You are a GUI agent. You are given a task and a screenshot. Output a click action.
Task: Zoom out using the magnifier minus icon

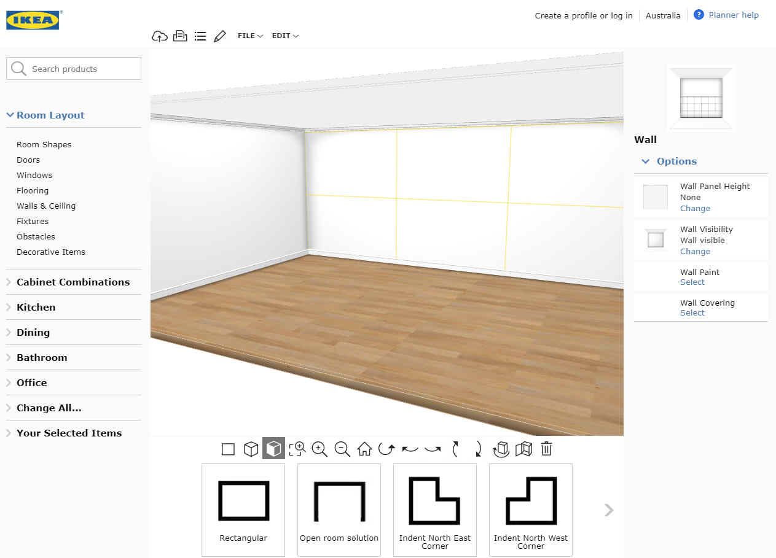341,449
